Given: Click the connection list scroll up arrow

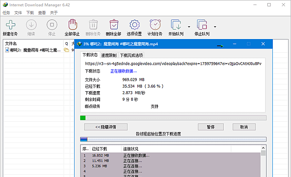Looking at the screenshot, I should point(263,148).
